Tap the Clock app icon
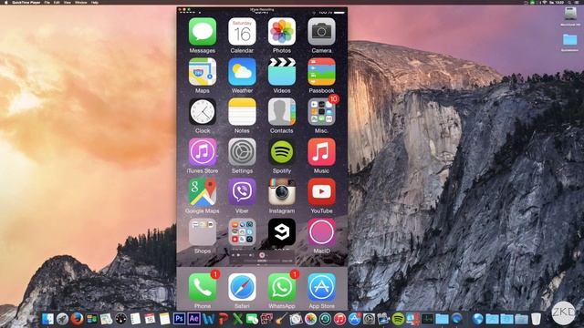The height and width of the screenshot is (328, 584). [x=203, y=112]
